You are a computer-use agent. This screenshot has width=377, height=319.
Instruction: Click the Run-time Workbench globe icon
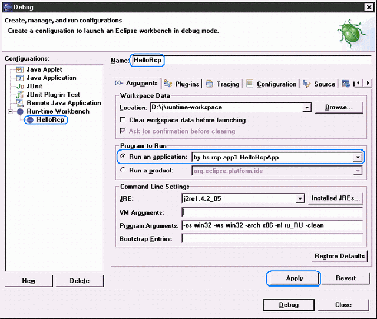(x=20, y=111)
